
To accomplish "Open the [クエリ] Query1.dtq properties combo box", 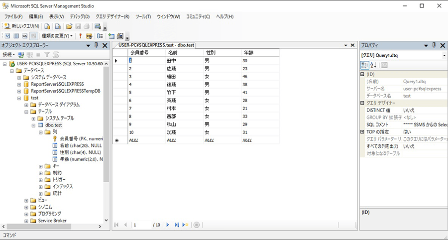I will pyautogui.click(x=403, y=55).
